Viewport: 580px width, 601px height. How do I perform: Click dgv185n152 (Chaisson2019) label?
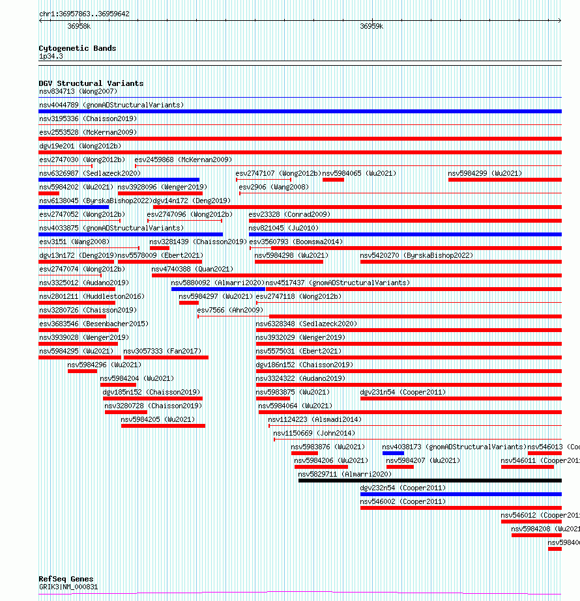pos(151,392)
